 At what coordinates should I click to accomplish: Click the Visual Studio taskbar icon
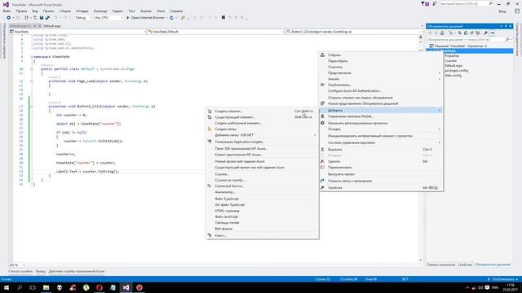126,287
